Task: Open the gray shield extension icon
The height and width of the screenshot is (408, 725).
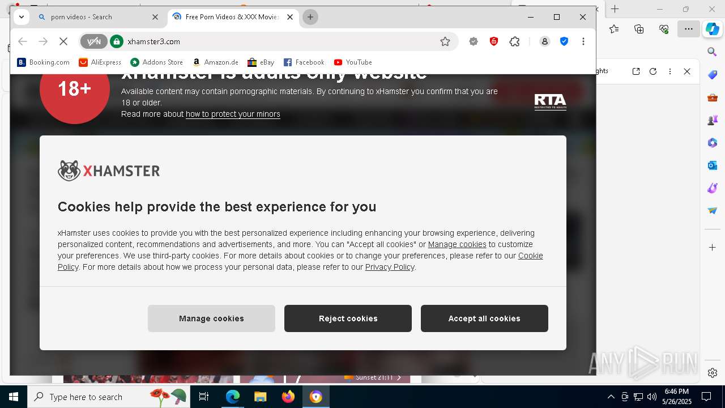Action: (474, 41)
